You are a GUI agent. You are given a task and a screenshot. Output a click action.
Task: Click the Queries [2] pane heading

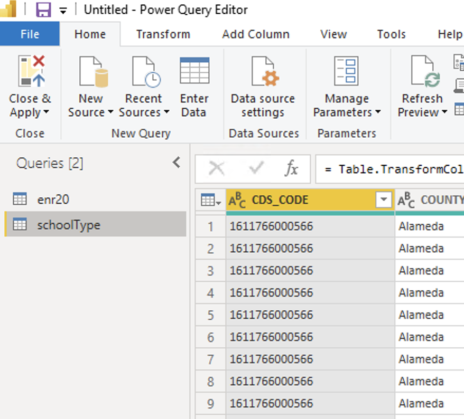coord(50,163)
